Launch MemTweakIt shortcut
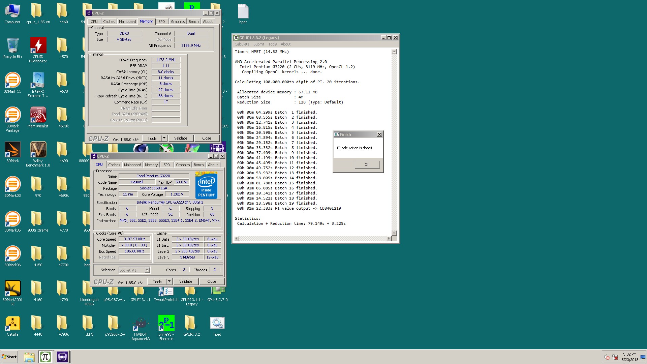The height and width of the screenshot is (364, 647). point(38,118)
